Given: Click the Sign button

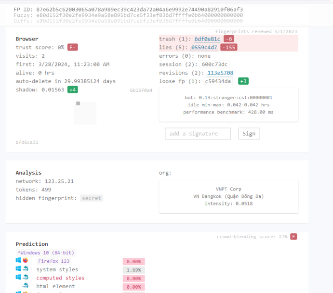Looking at the screenshot, I should point(249,134).
